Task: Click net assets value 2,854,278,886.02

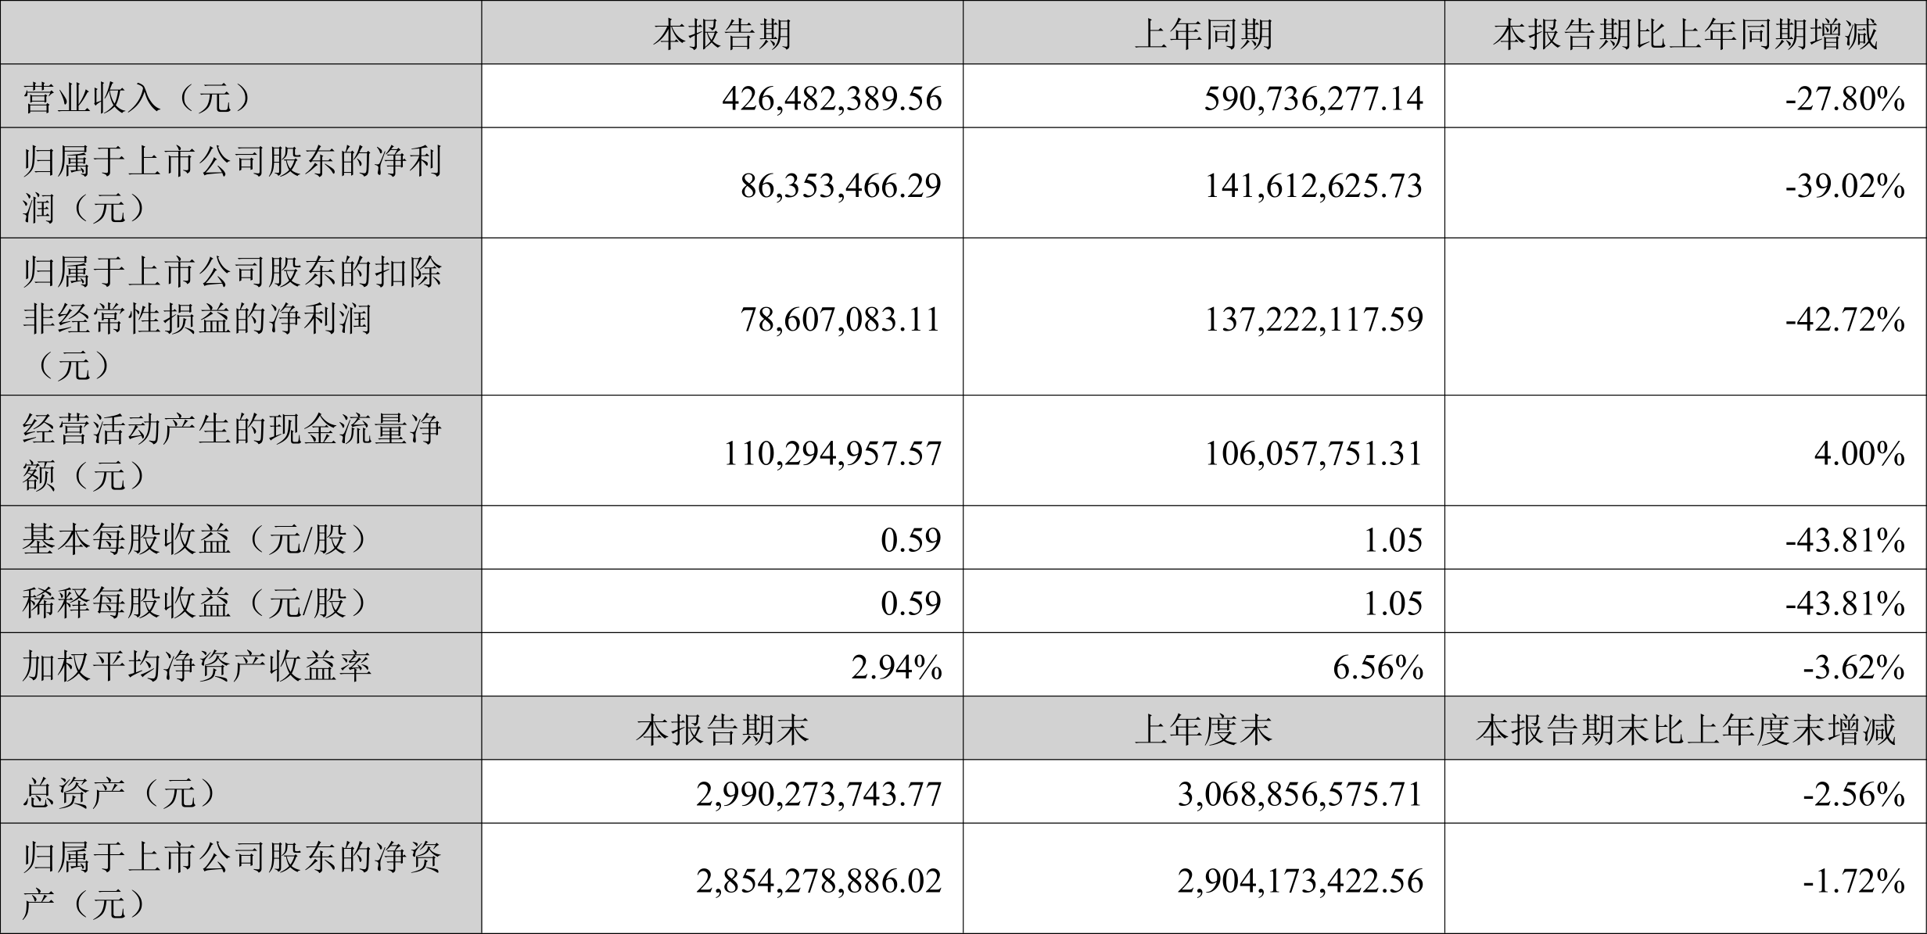Action: coord(819,881)
